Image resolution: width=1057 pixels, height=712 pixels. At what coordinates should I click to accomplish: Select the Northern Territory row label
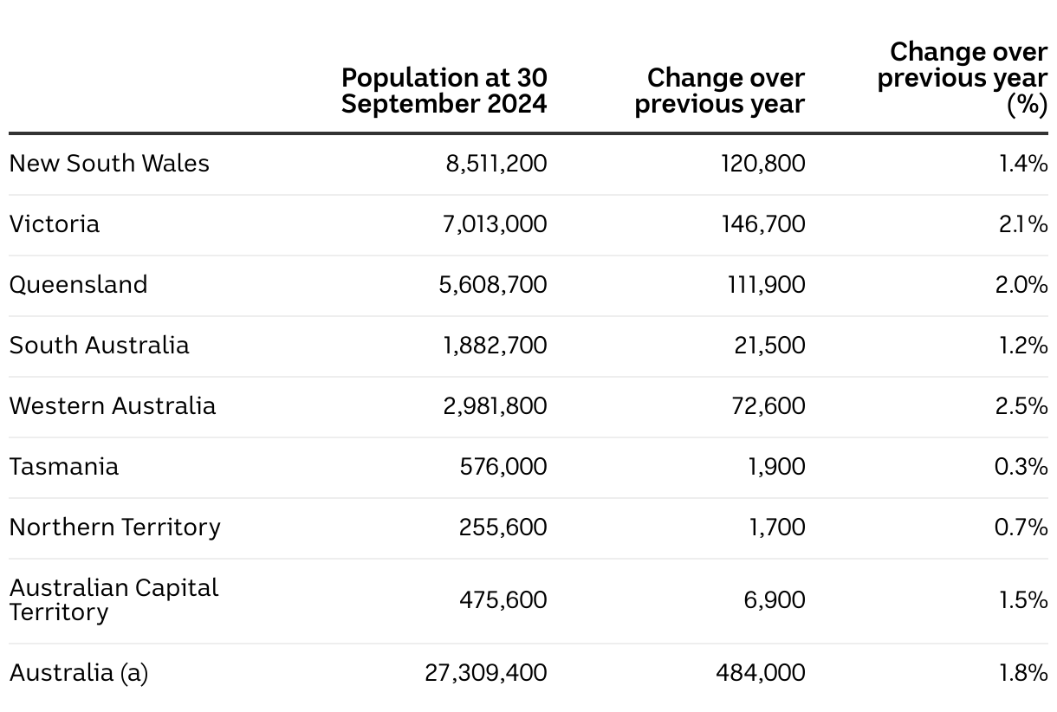[115, 528]
